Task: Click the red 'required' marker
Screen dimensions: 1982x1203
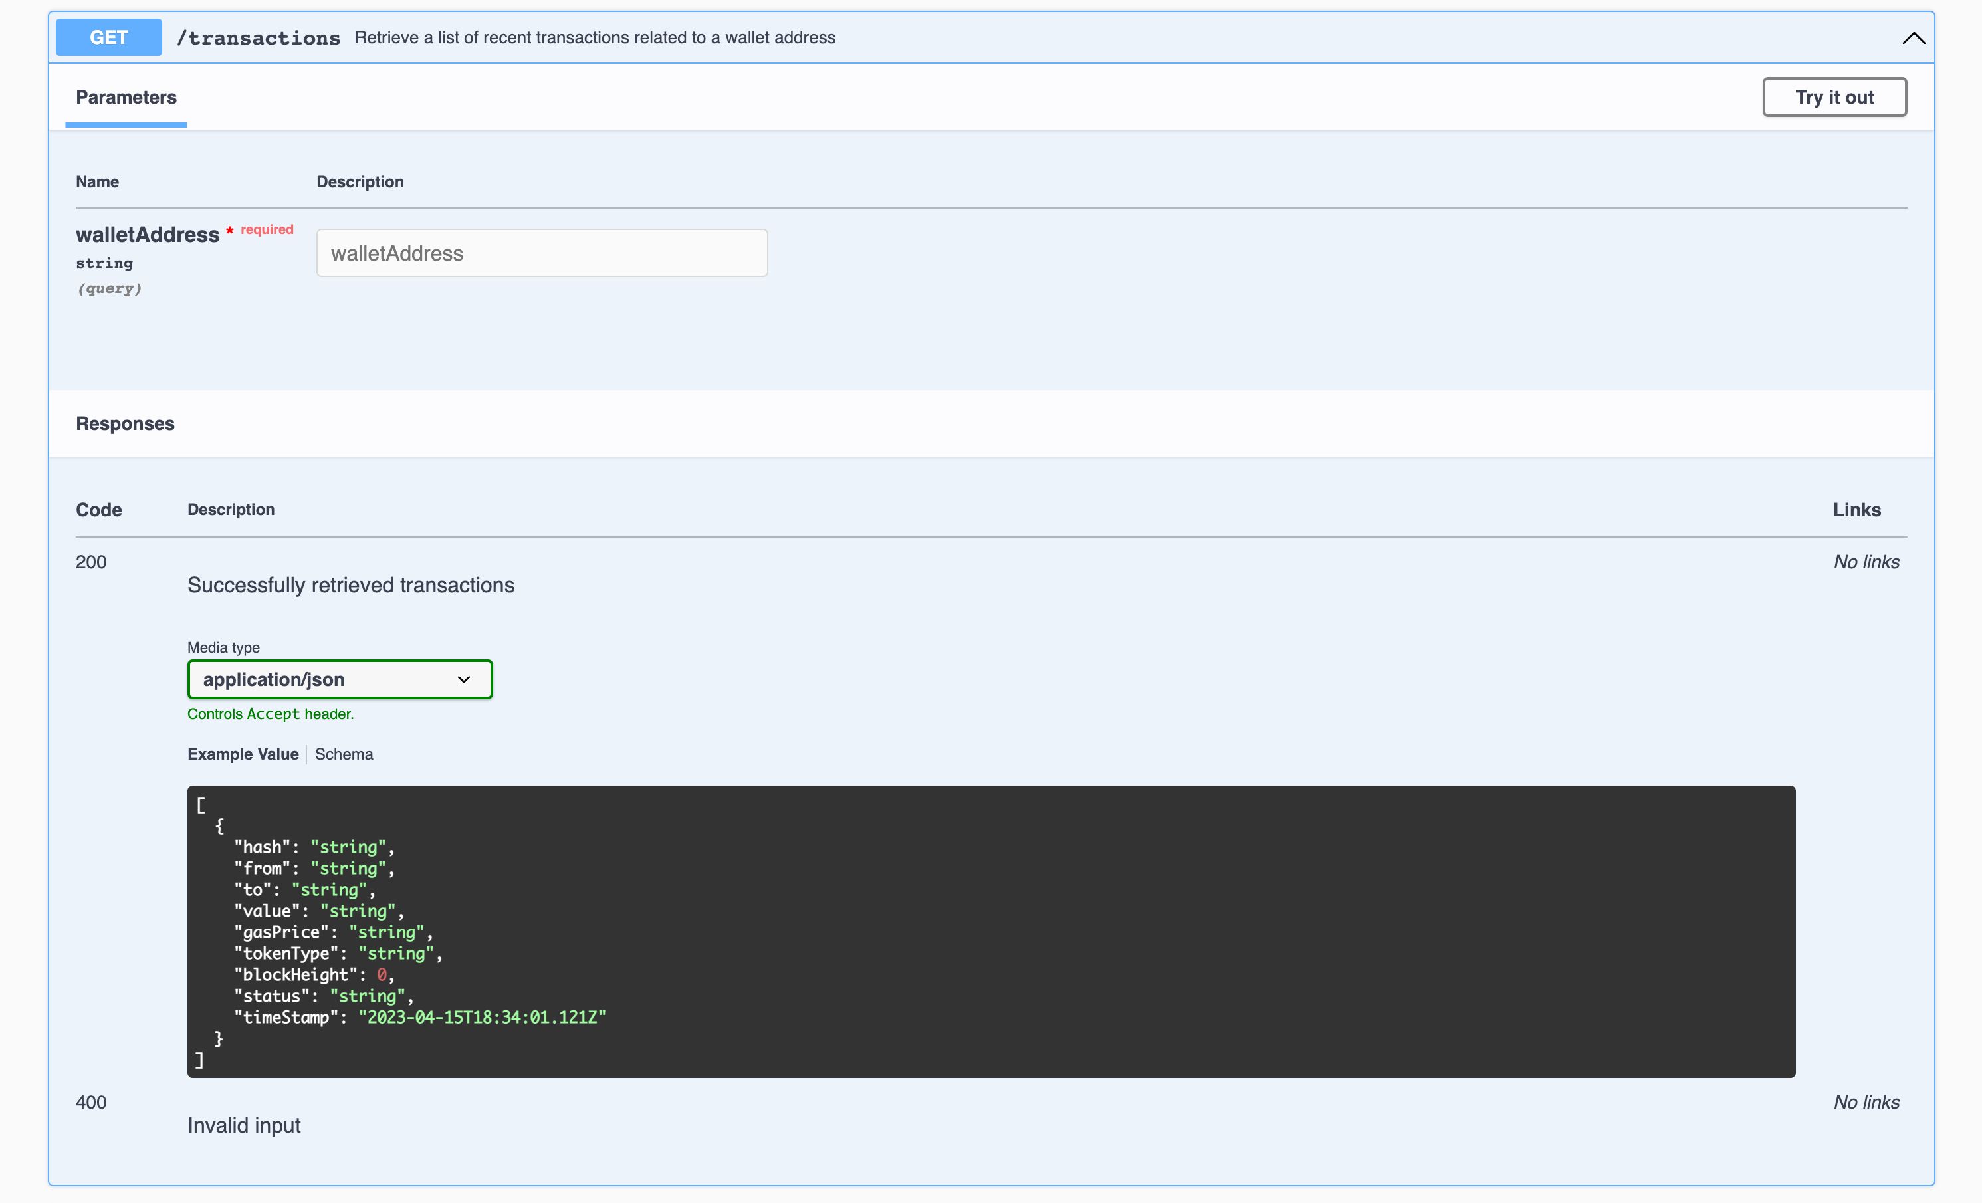Action: (x=267, y=230)
